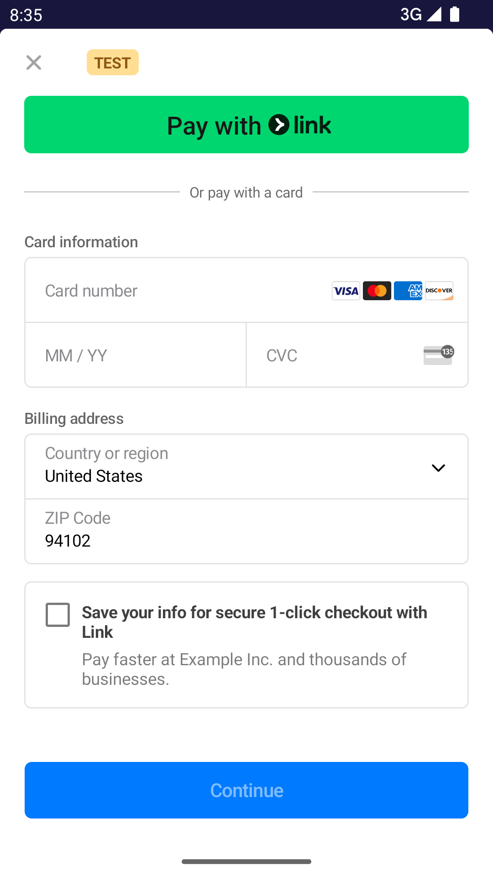Tap the CVC card hint icon
The height and width of the screenshot is (876, 493).
coord(438,355)
